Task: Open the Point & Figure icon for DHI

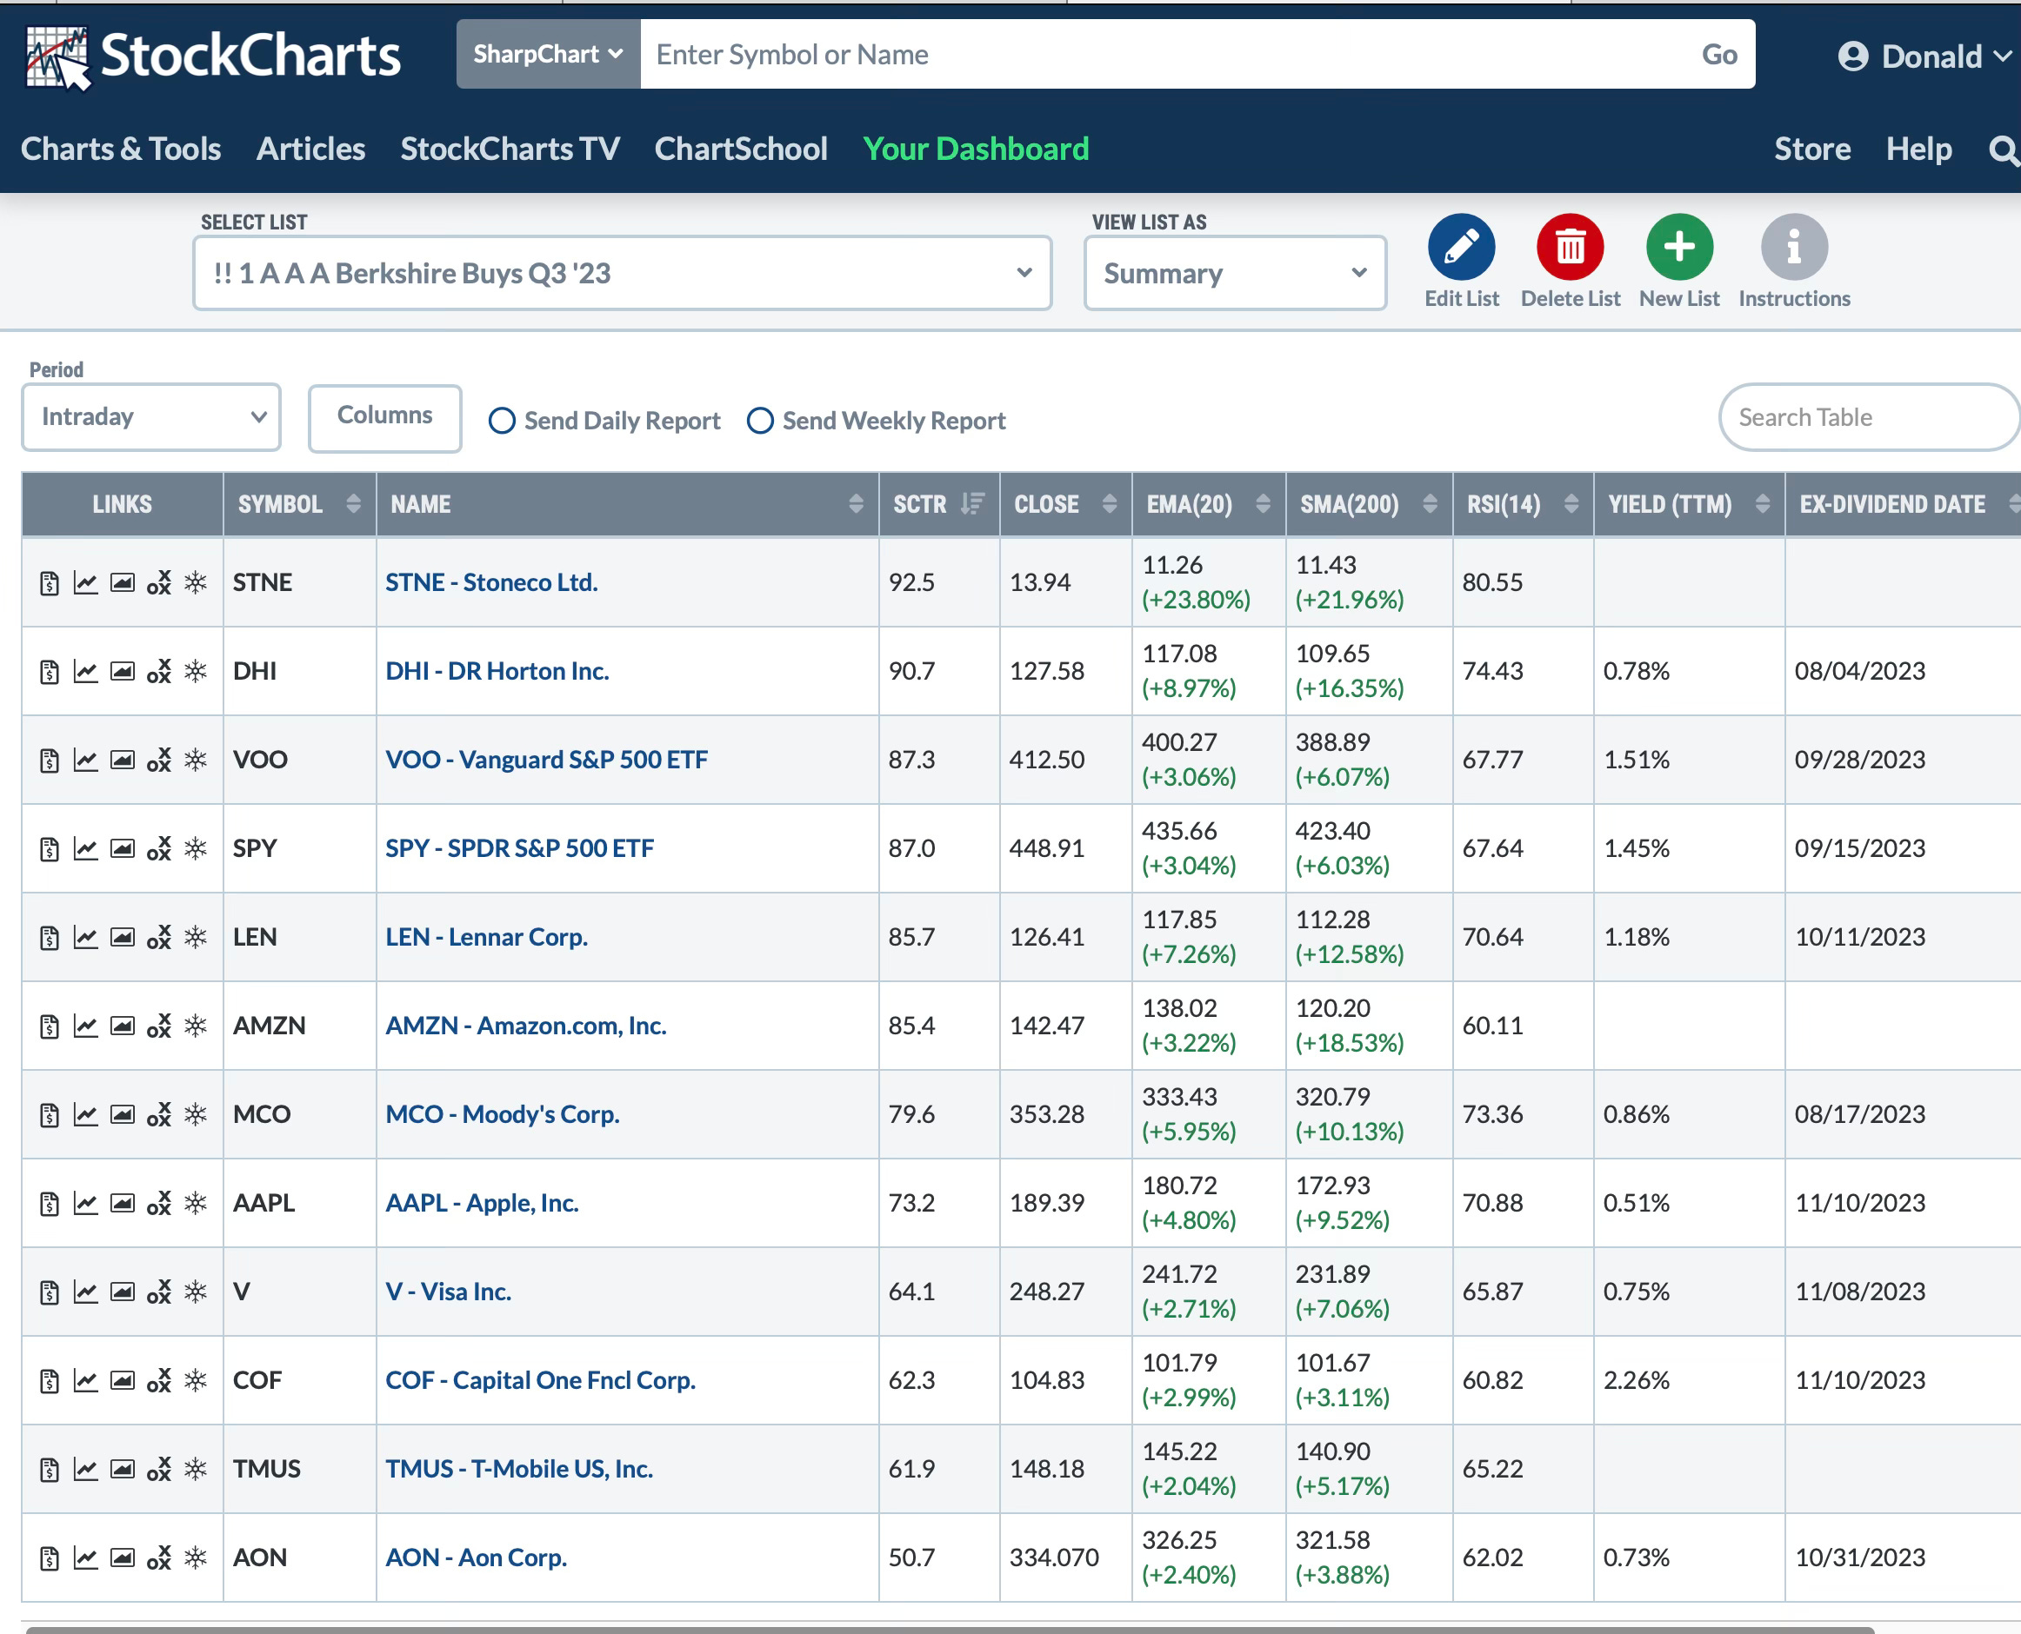Action: 159,671
